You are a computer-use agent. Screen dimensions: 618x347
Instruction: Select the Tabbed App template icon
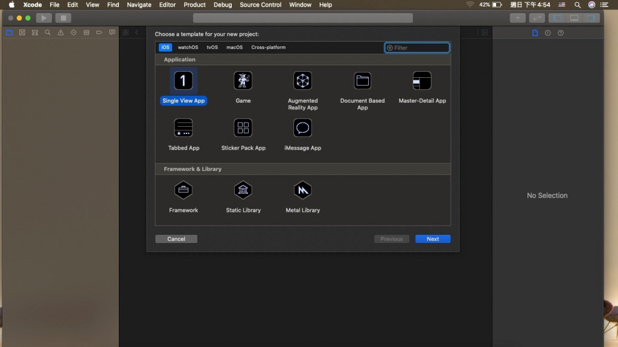click(183, 128)
